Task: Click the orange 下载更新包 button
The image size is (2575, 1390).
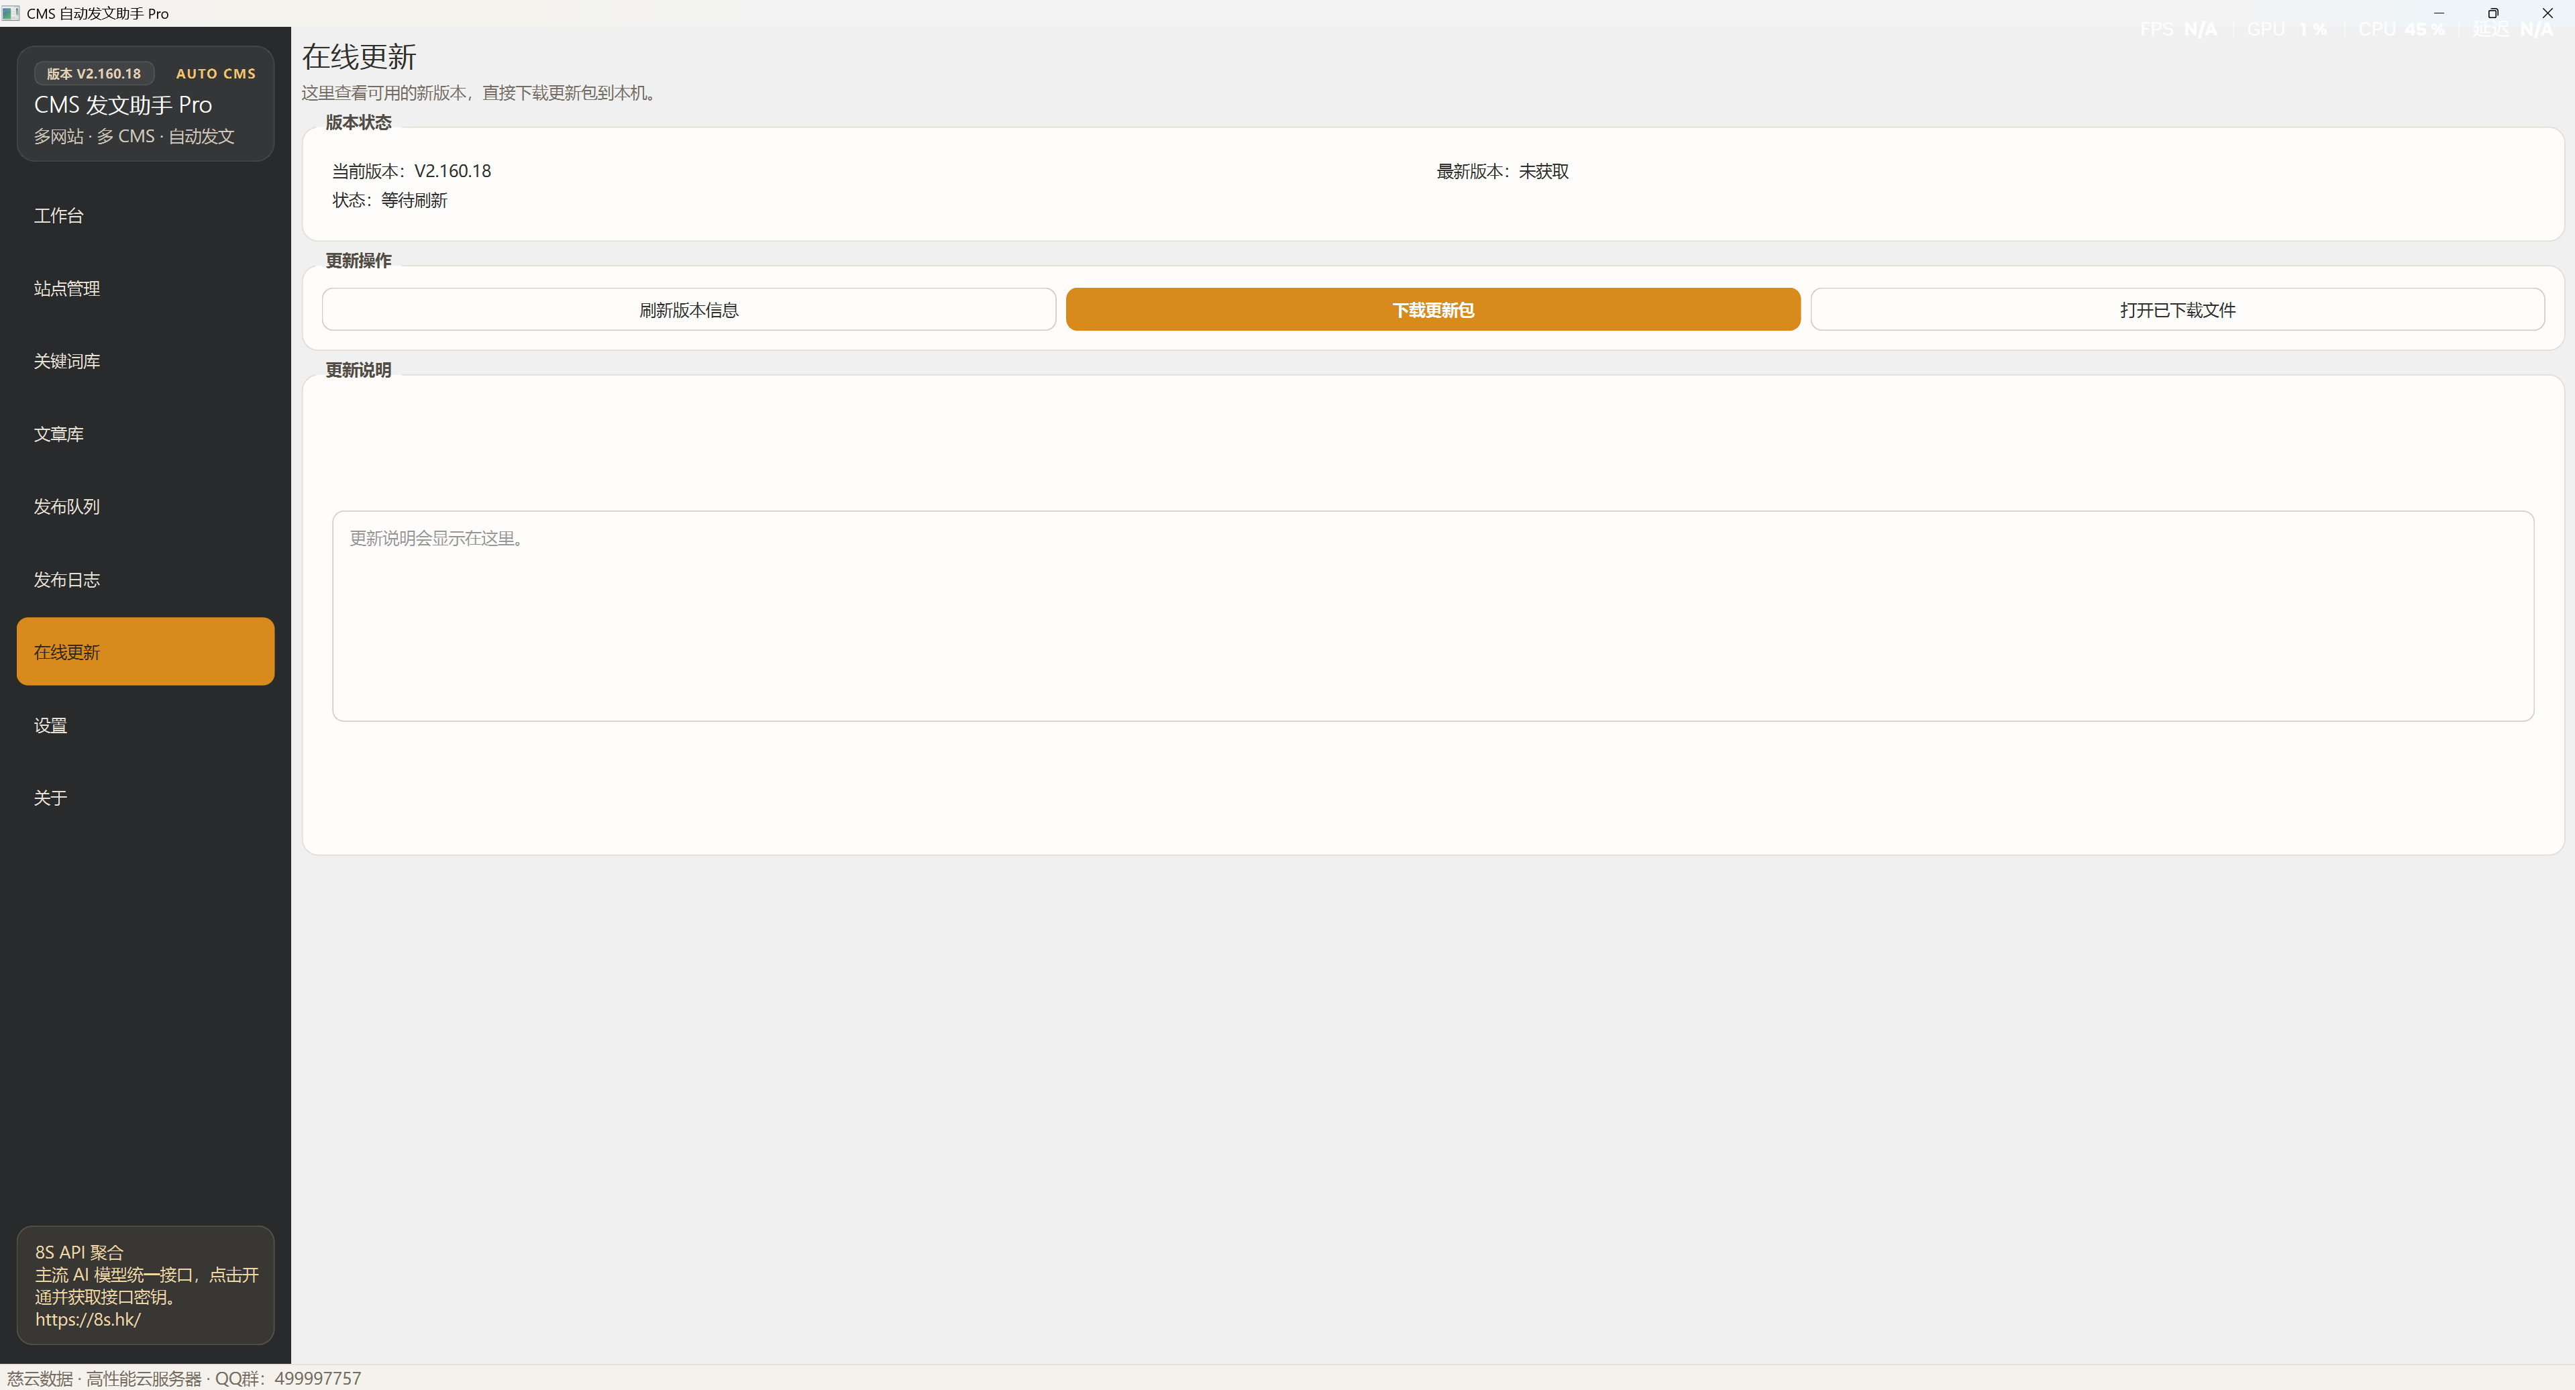Action: (x=1432, y=310)
